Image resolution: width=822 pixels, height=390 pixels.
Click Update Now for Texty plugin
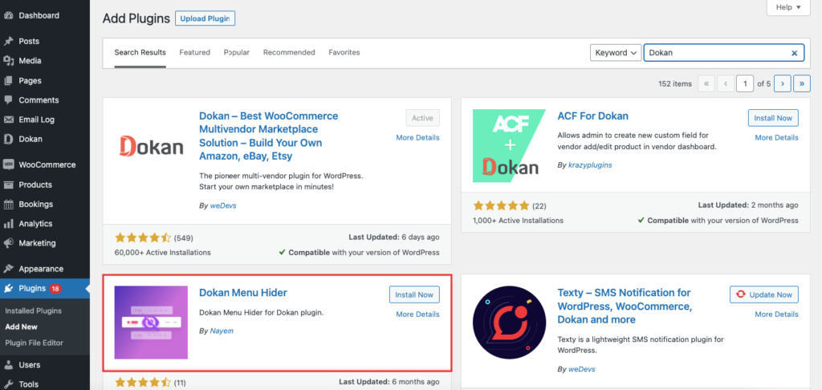pos(764,295)
